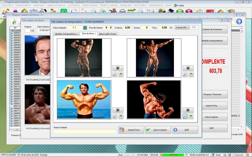The width and height of the screenshot is (252, 157).
Task: Click the green load icon beside the bottom-left photo
Action: pyautogui.click(x=121, y=116)
